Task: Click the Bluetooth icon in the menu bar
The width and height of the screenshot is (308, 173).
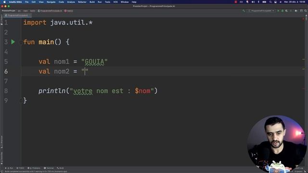Action: point(258,2)
